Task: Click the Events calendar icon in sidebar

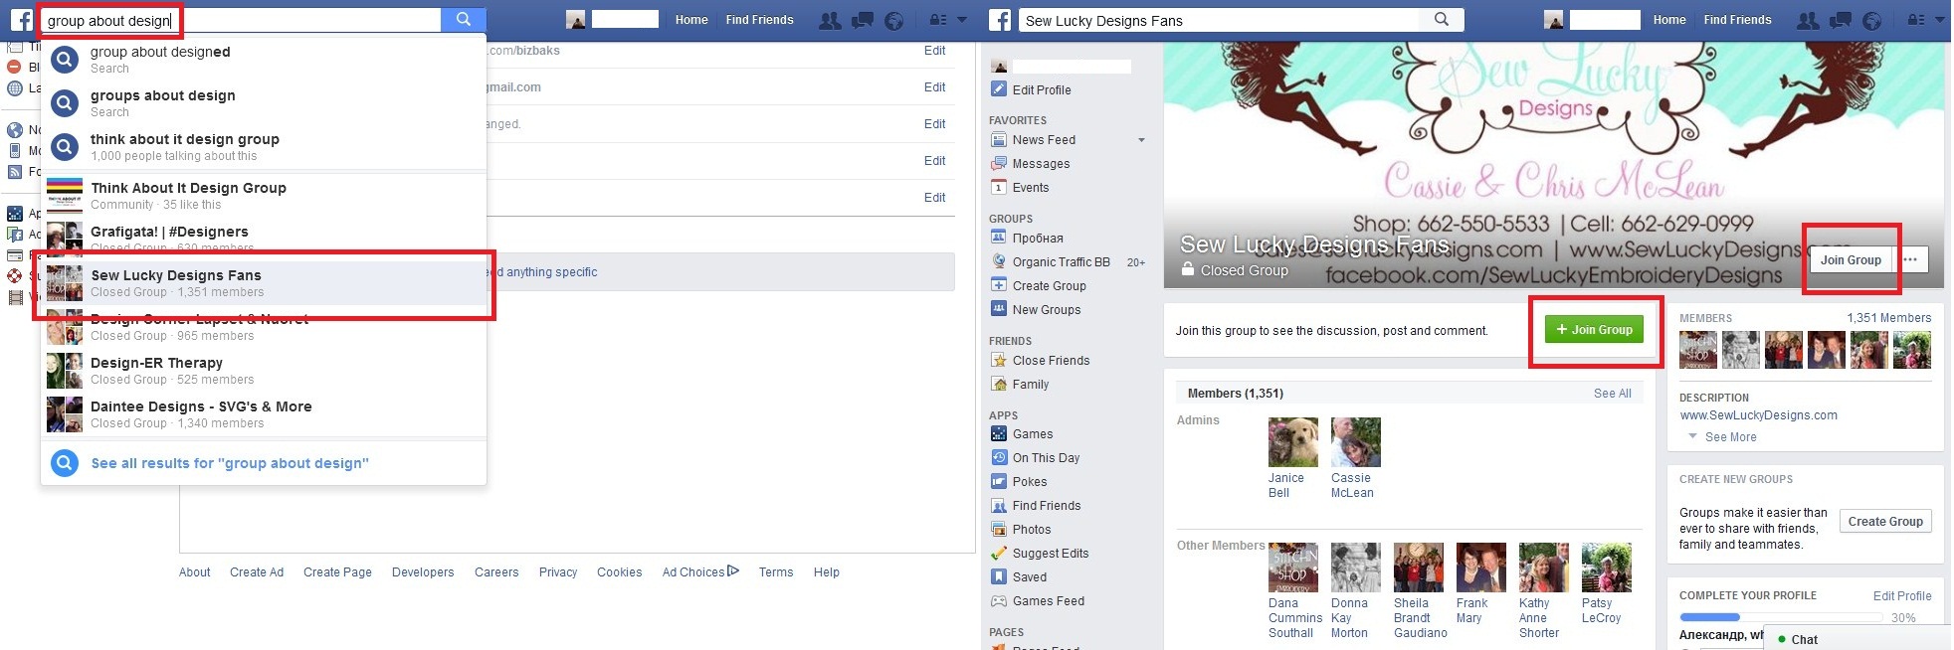Action: [999, 188]
